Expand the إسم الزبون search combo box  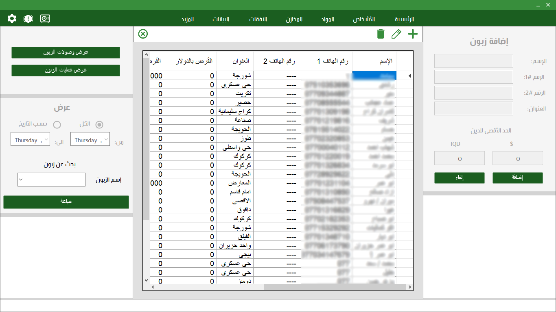point(51,180)
